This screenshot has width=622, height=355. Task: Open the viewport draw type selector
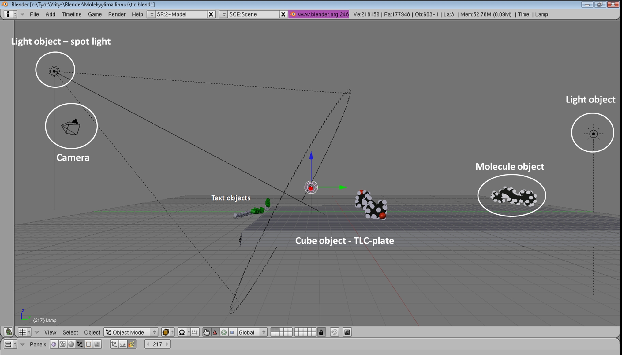click(x=168, y=332)
